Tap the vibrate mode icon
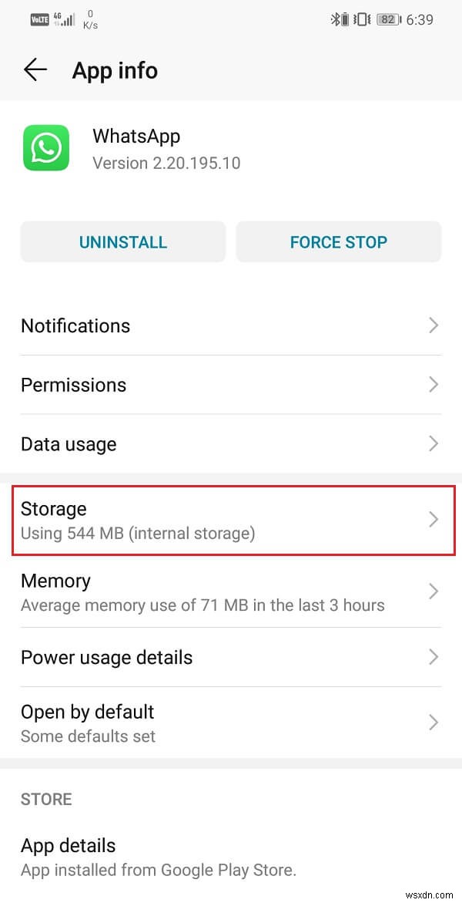The image size is (462, 903). (363, 19)
